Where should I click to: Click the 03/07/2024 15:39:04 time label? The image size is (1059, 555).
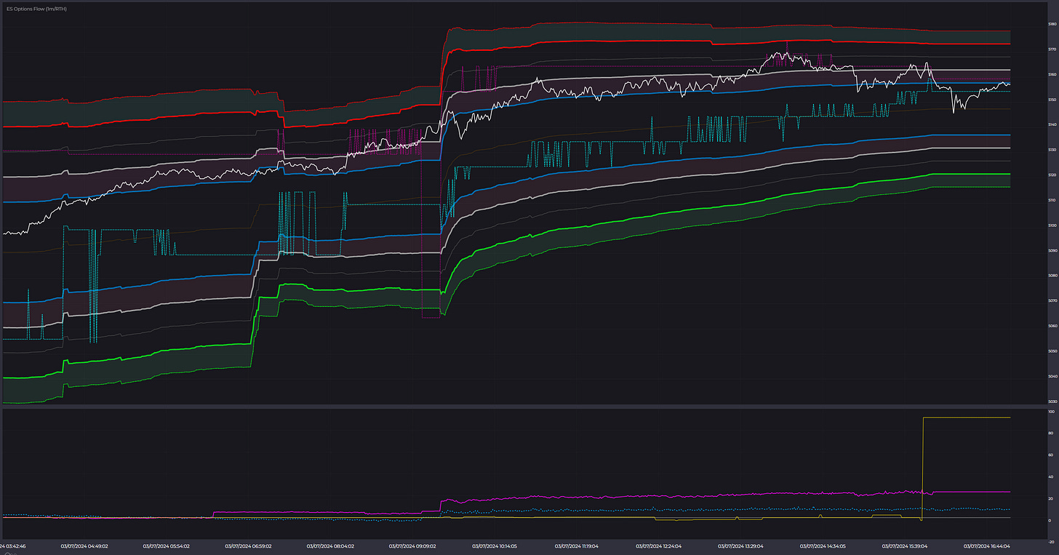coord(905,546)
